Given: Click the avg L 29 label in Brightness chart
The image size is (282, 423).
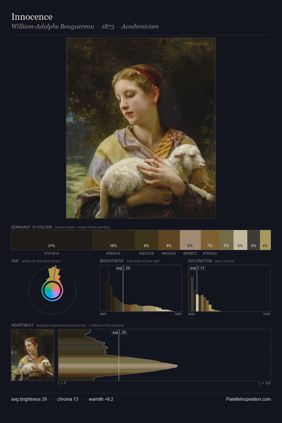Looking at the screenshot, I should [x=123, y=268].
